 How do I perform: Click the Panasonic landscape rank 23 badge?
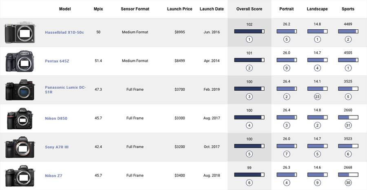(317, 97)
